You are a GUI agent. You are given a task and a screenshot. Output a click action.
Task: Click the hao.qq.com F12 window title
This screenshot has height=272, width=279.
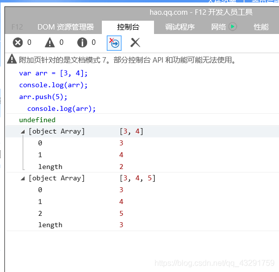point(201,12)
